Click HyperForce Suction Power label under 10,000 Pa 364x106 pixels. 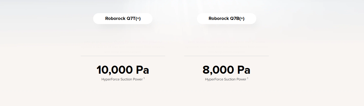(122, 79)
